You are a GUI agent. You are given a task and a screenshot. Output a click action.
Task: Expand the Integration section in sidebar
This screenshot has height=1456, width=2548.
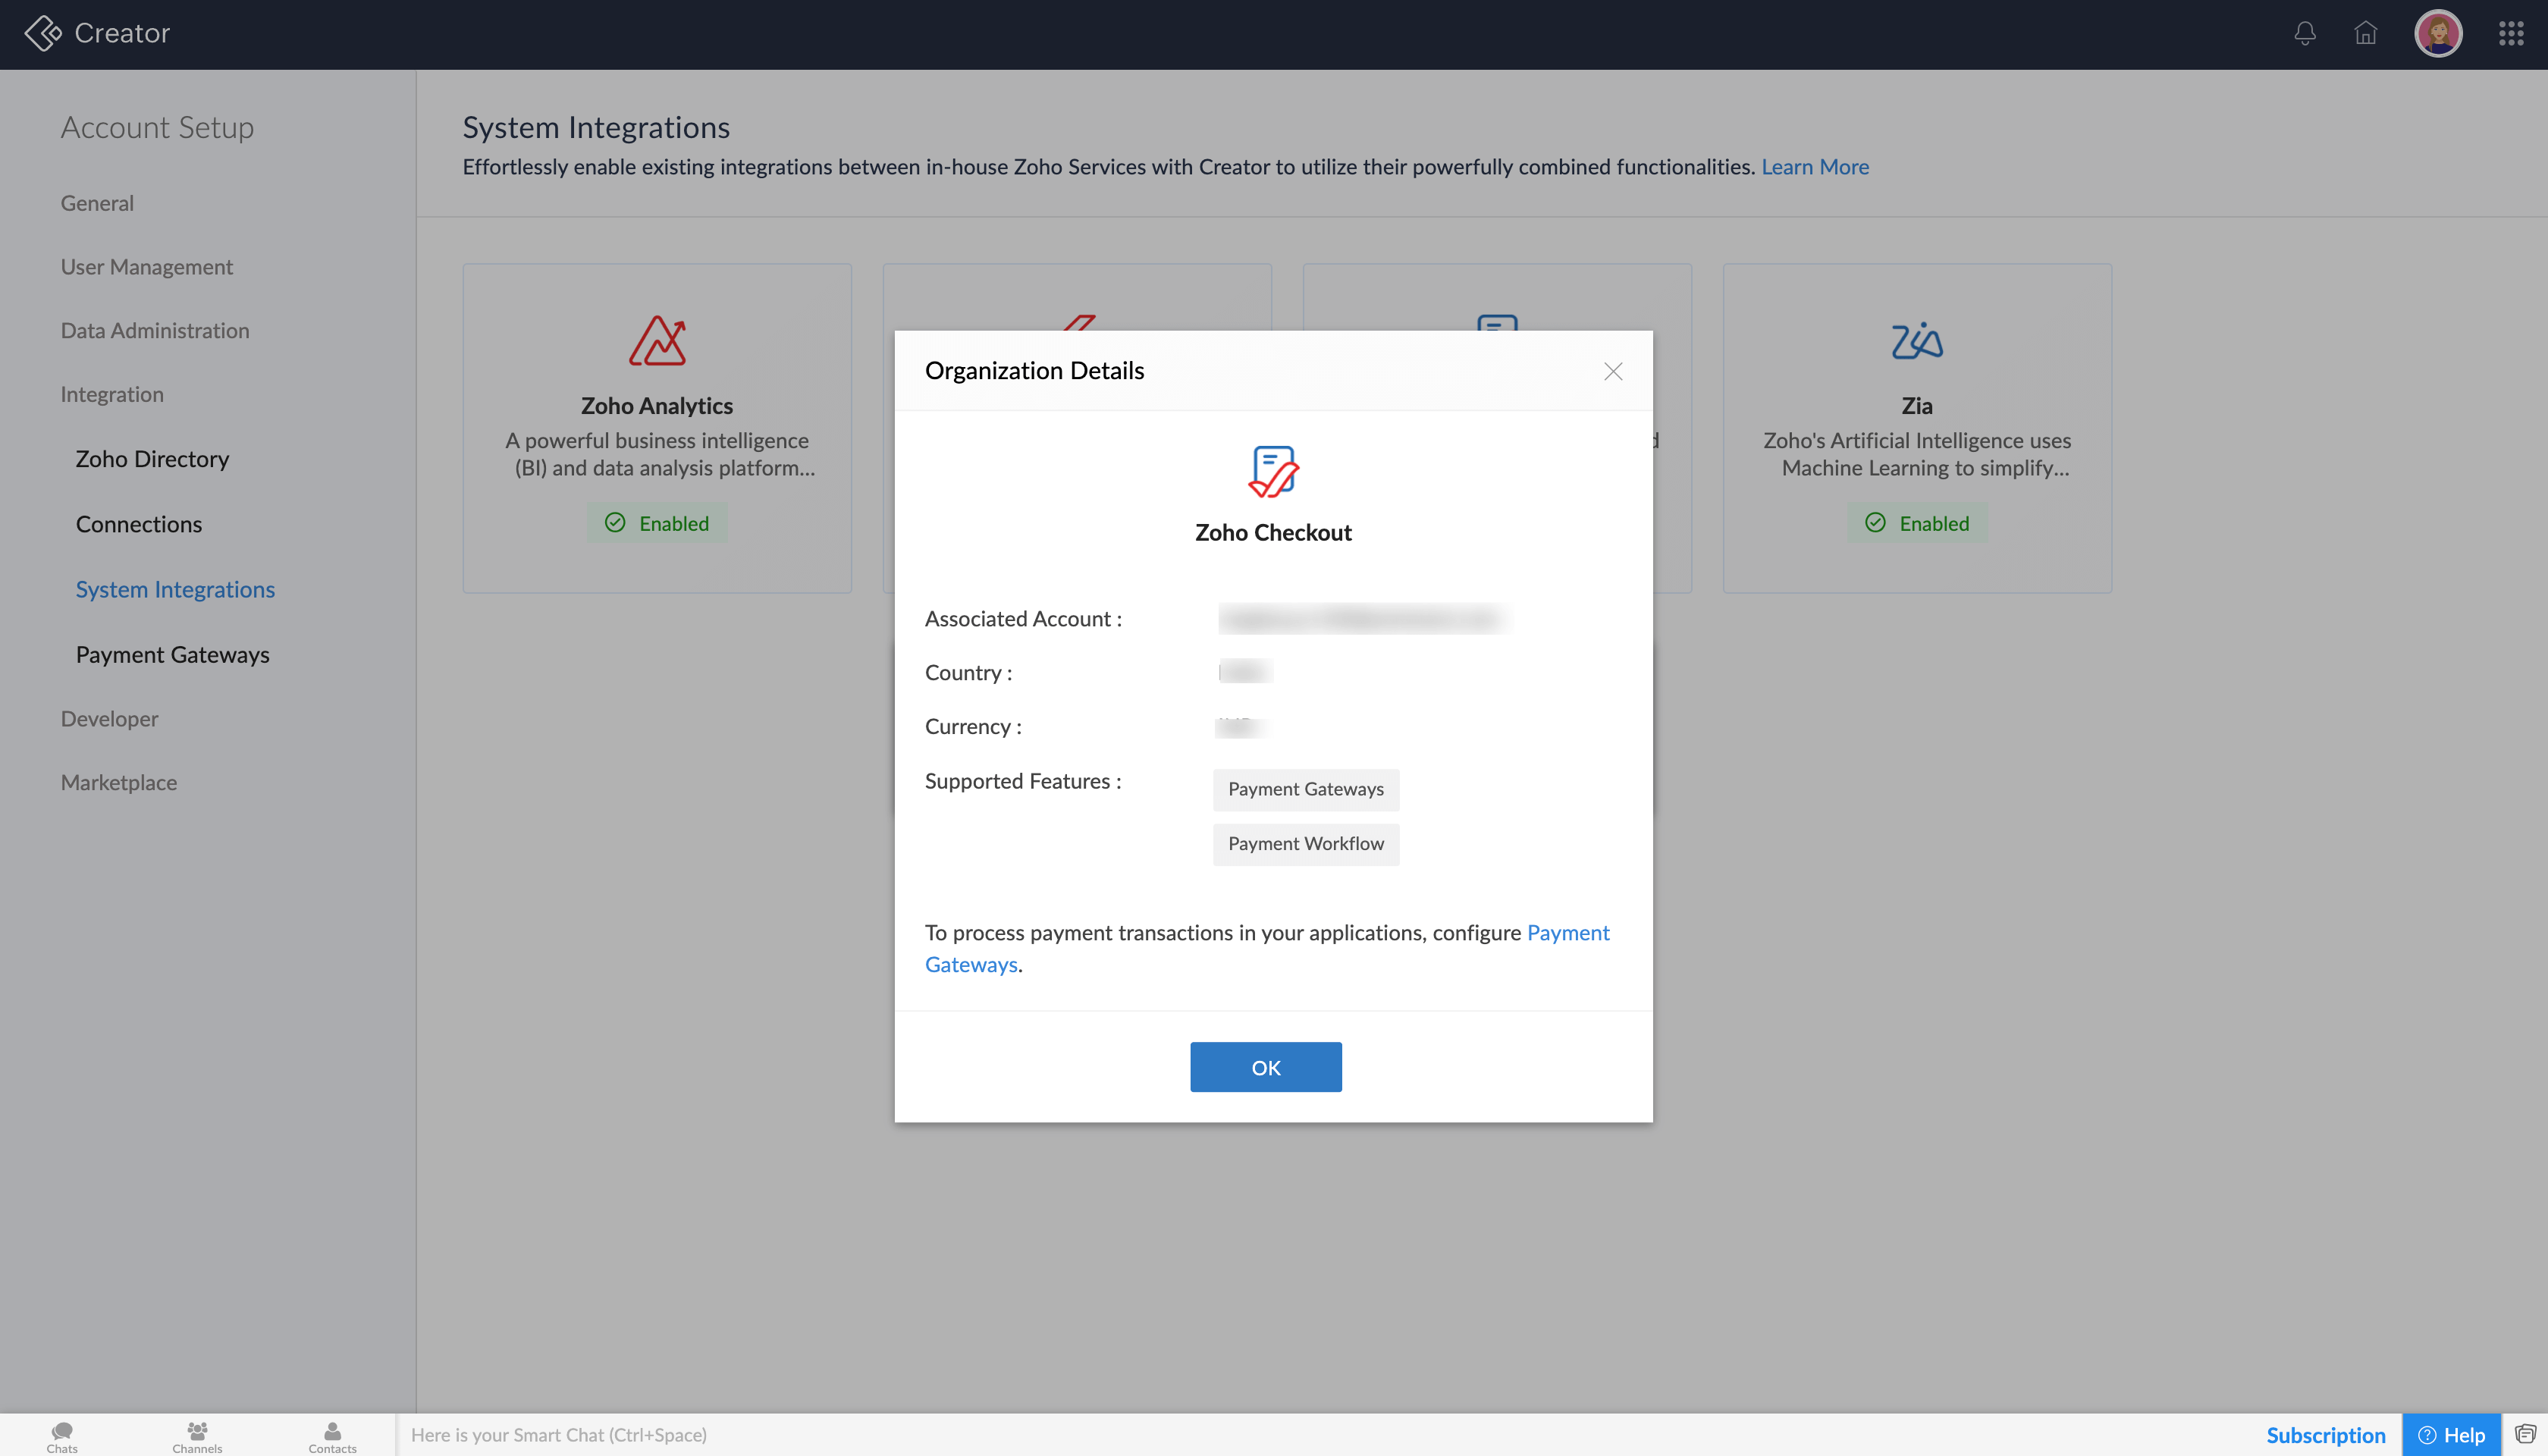tap(112, 393)
